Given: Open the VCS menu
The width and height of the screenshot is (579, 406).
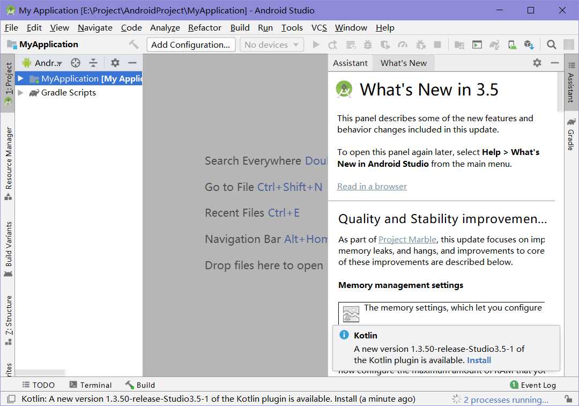Looking at the screenshot, I should pyautogui.click(x=319, y=28).
